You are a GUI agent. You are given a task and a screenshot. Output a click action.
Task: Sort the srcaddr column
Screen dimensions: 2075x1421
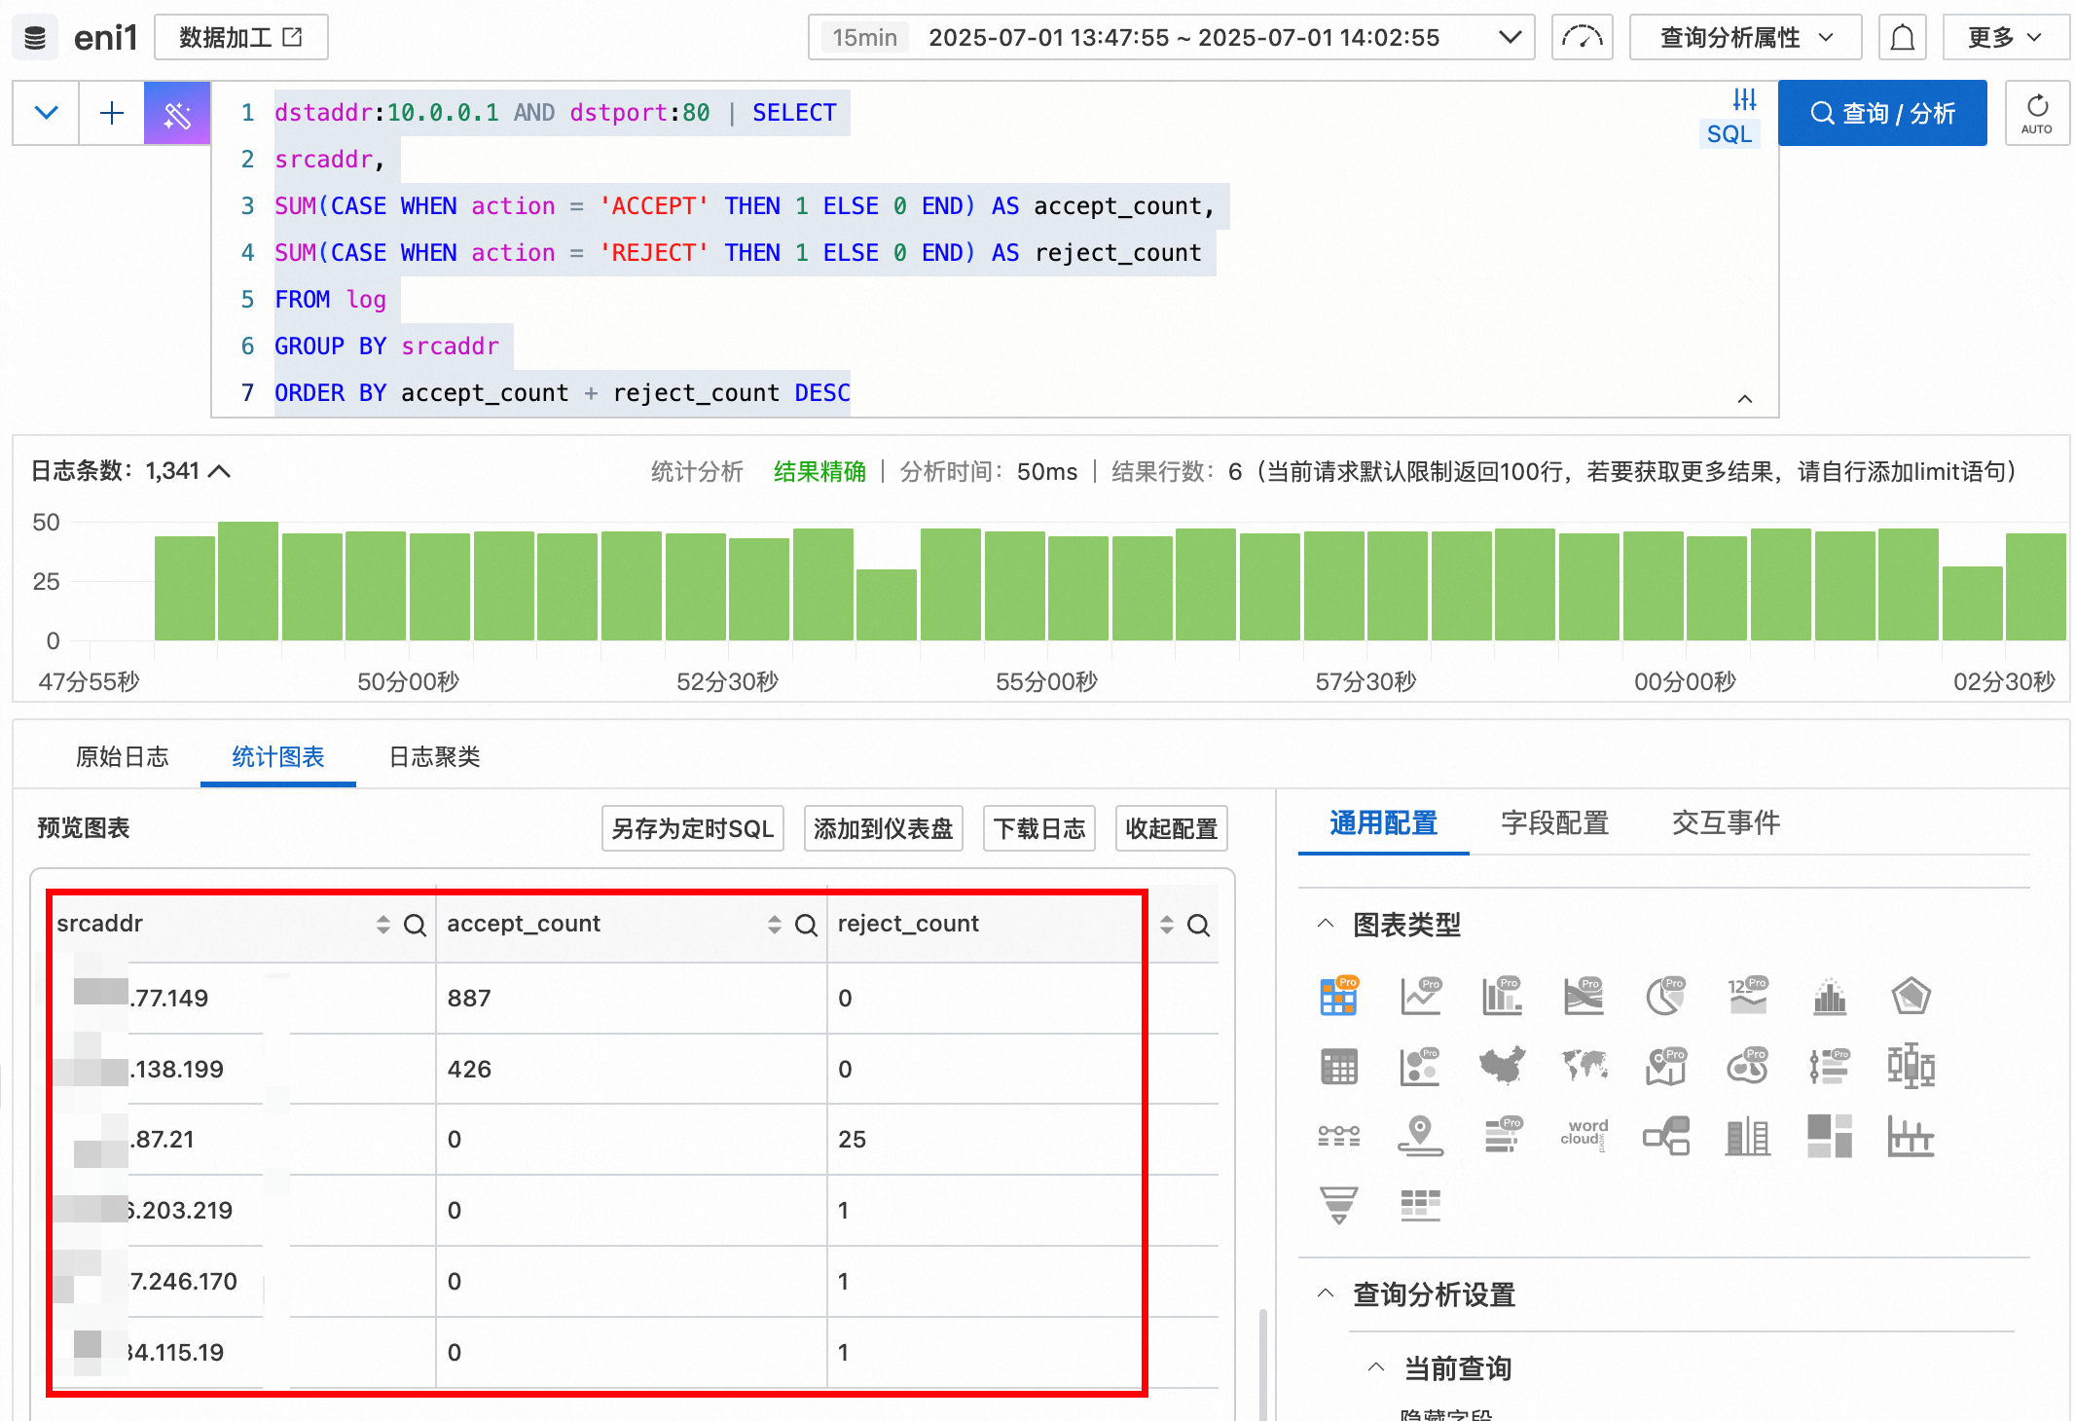[383, 925]
